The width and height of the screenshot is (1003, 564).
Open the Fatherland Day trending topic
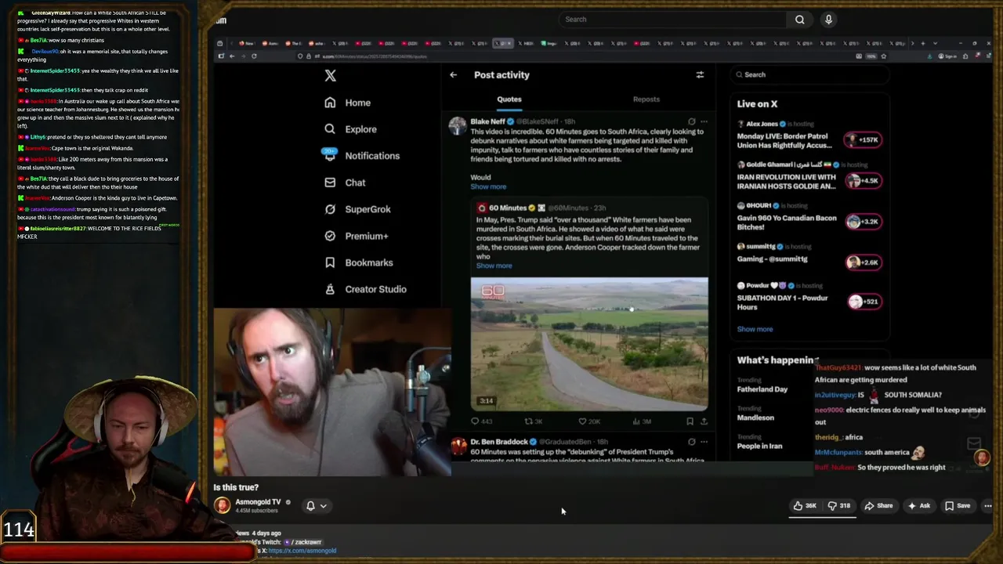(762, 385)
